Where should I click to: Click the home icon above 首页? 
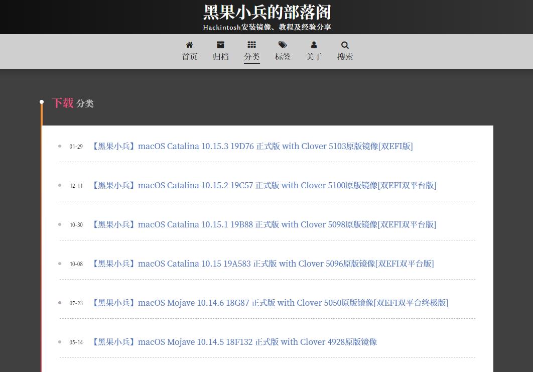[x=190, y=45]
